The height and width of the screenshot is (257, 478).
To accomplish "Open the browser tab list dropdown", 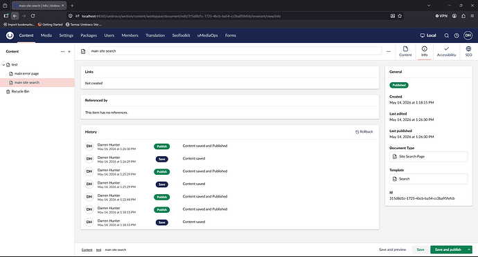I will (429, 6).
